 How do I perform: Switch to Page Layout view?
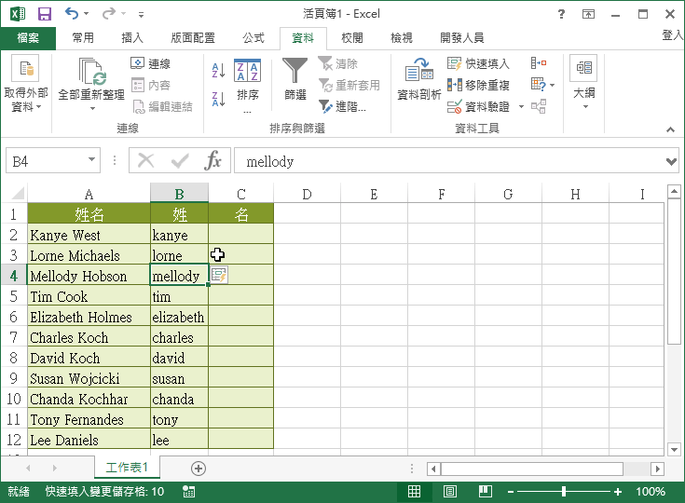coord(450,492)
